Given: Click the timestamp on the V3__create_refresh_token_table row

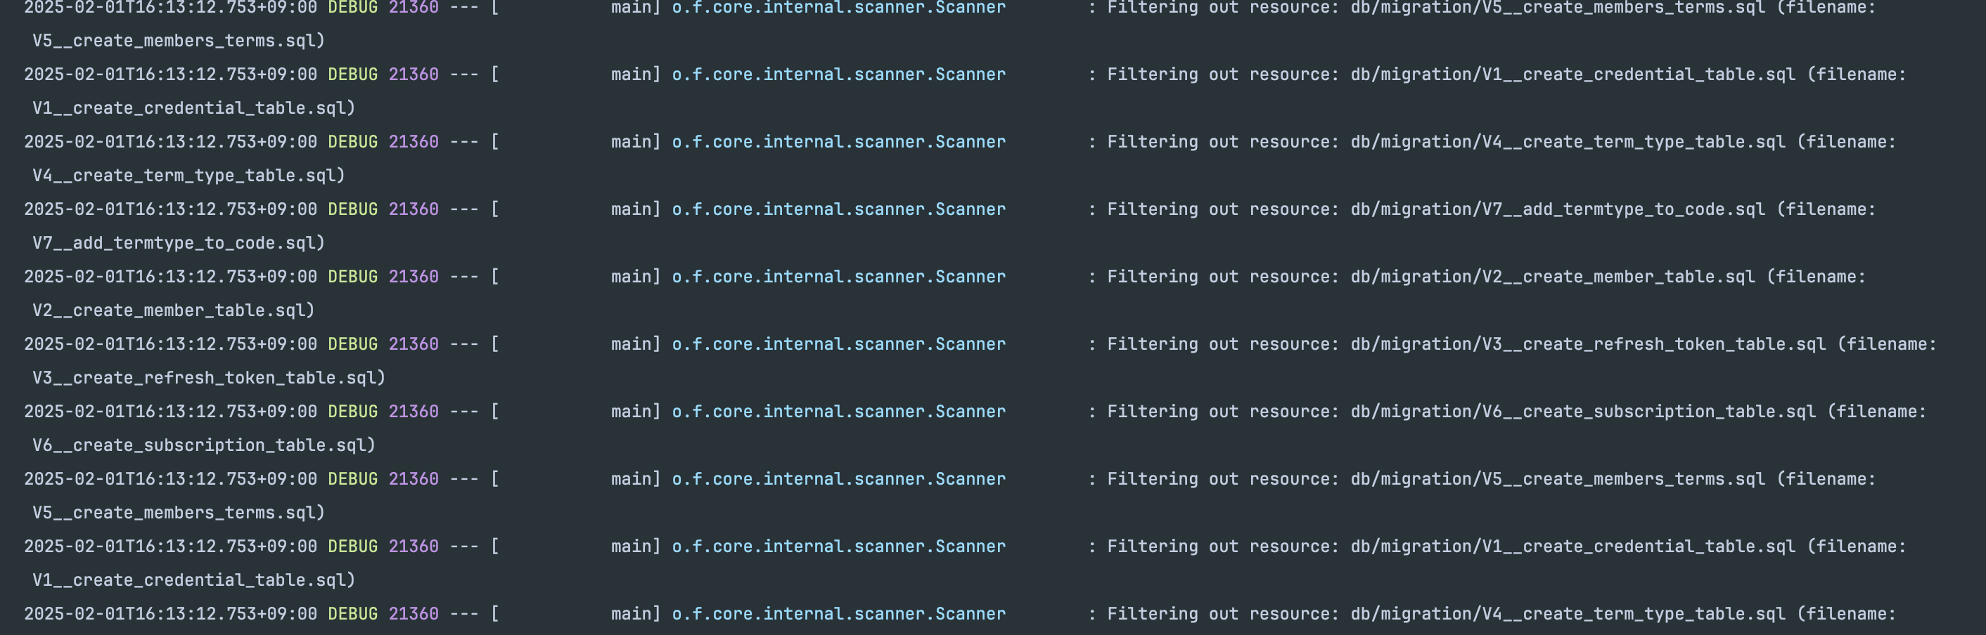Looking at the screenshot, I should coord(170,344).
